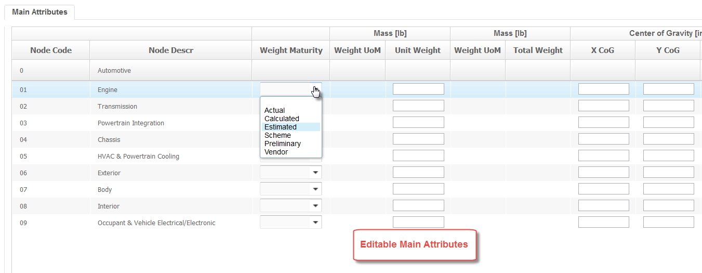
Task: Click the Y CoG field for Chassis
Action: [x=668, y=139]
